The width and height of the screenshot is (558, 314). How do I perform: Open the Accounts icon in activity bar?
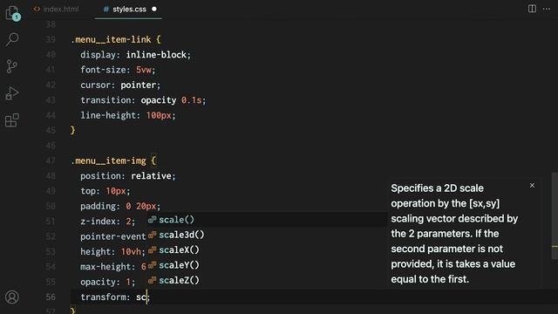pos(12,297)
